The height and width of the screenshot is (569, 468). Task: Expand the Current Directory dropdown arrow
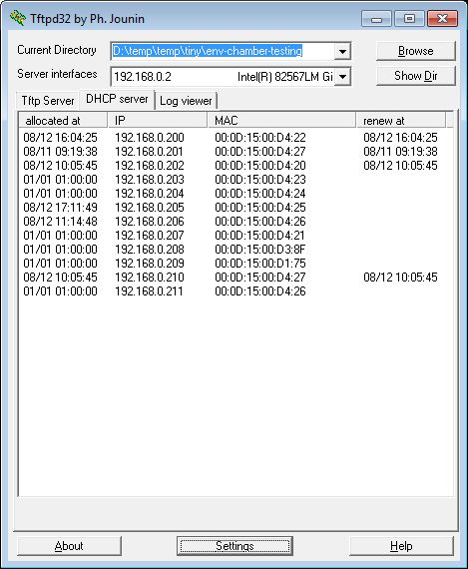tap(342, 51)
